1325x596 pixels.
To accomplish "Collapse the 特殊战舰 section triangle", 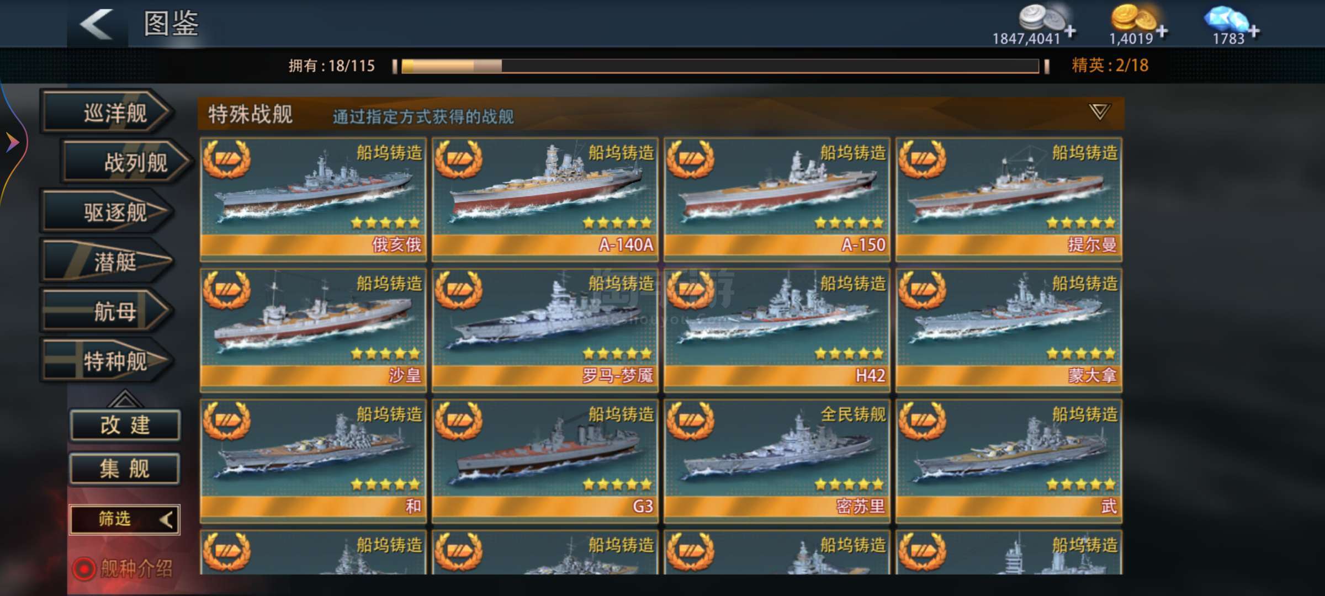I will tap(1100, 111).
